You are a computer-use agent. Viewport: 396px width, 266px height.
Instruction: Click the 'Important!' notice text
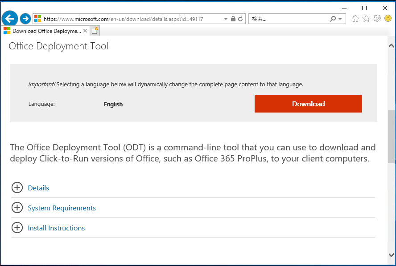[x=41, y=84]
